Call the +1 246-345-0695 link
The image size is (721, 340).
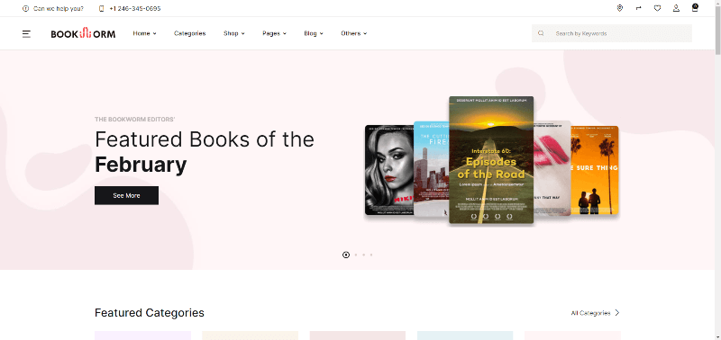click(135, 9)
